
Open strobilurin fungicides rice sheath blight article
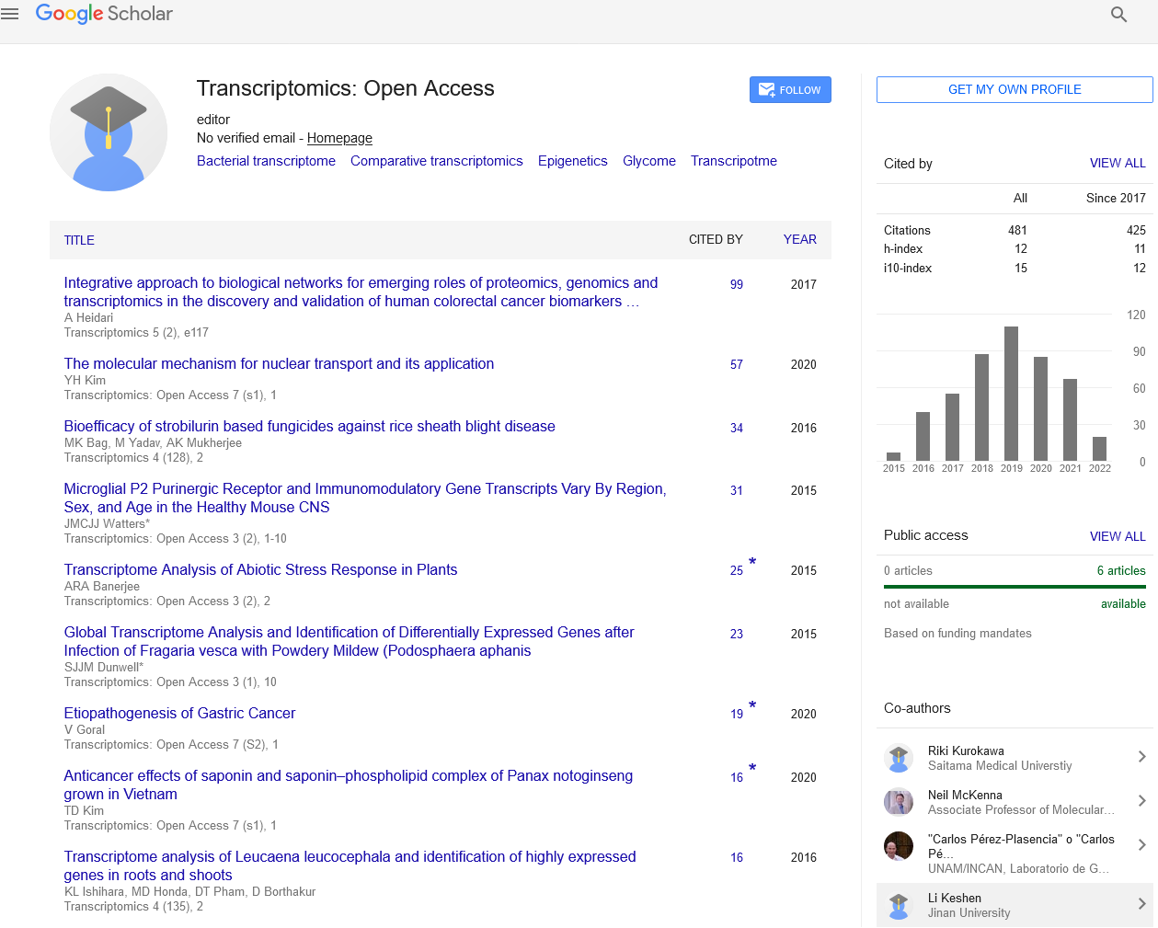click(x=310, y=427)
